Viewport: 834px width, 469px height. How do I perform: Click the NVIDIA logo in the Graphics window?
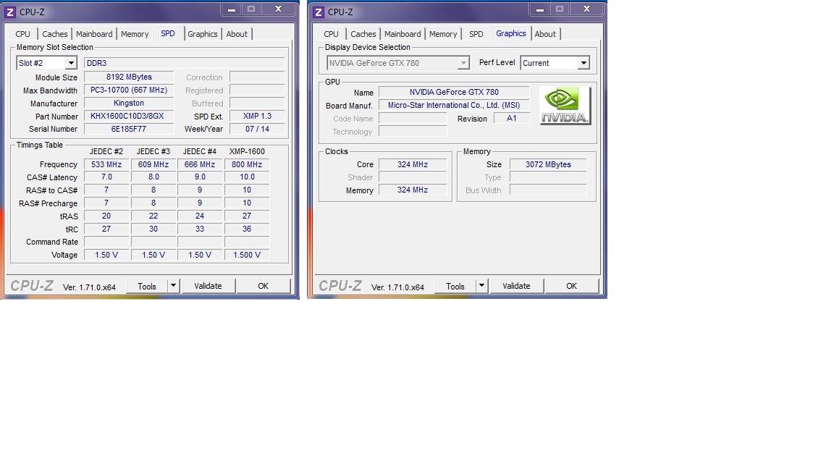pyautogui.click(x=565, y=105)
